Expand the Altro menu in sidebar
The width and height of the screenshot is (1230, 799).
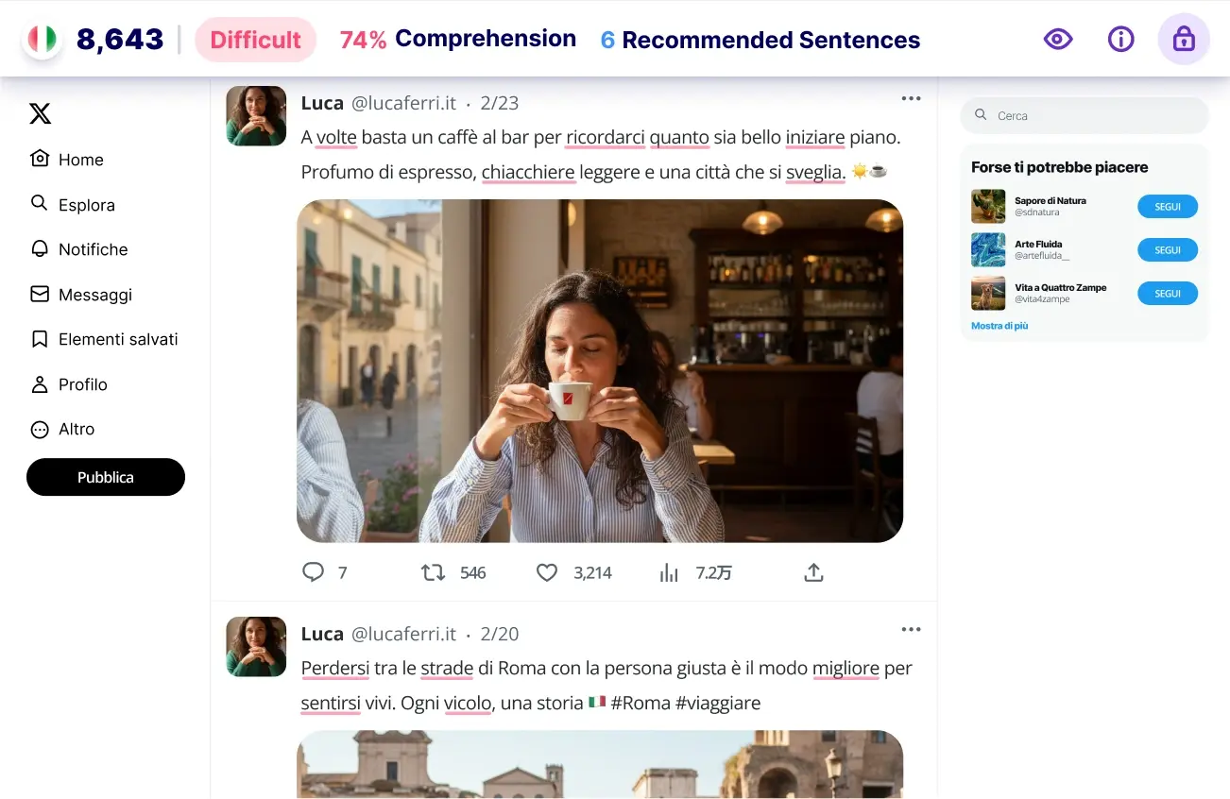click(63, 429)
